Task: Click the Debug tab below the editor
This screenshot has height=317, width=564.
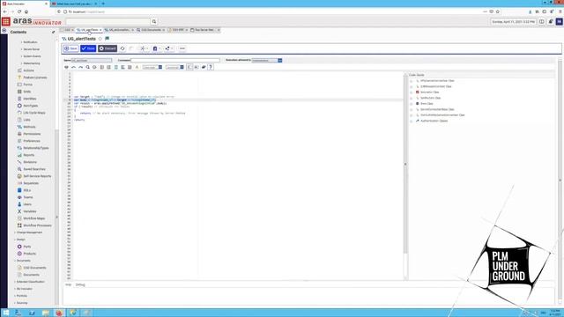Action: coord(80,285)
